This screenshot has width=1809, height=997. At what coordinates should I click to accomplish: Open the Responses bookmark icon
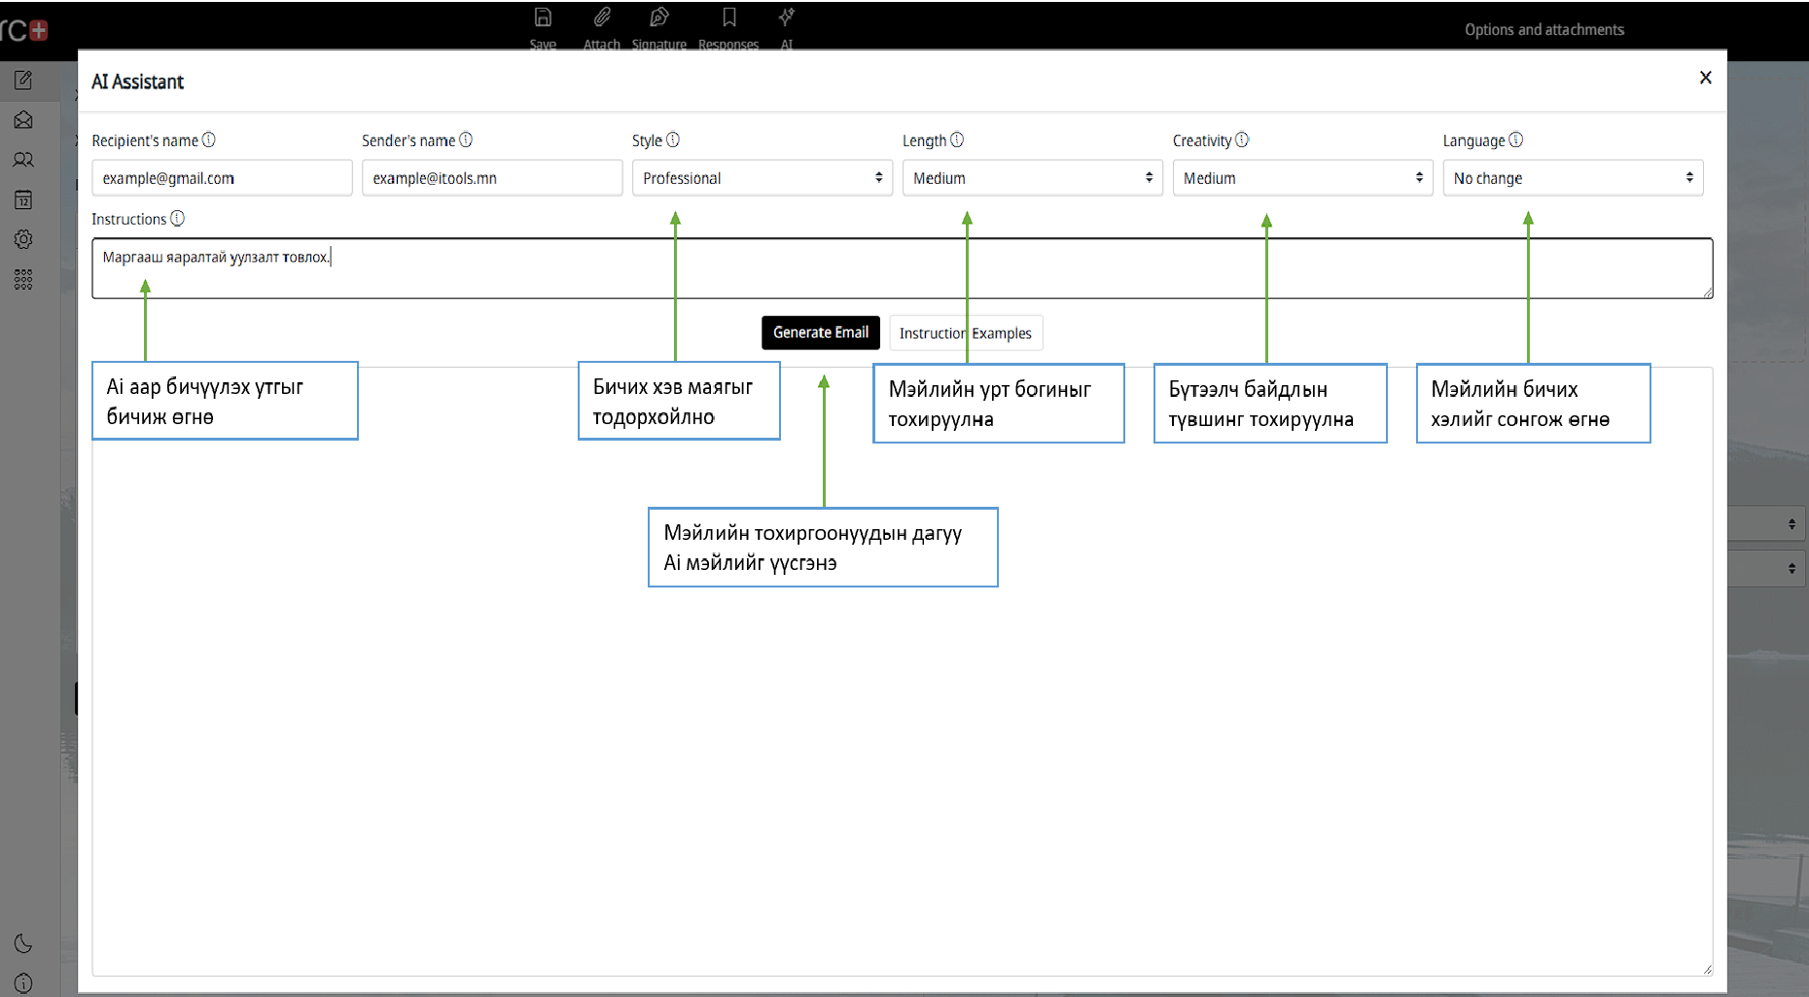[x=728, y=18]
